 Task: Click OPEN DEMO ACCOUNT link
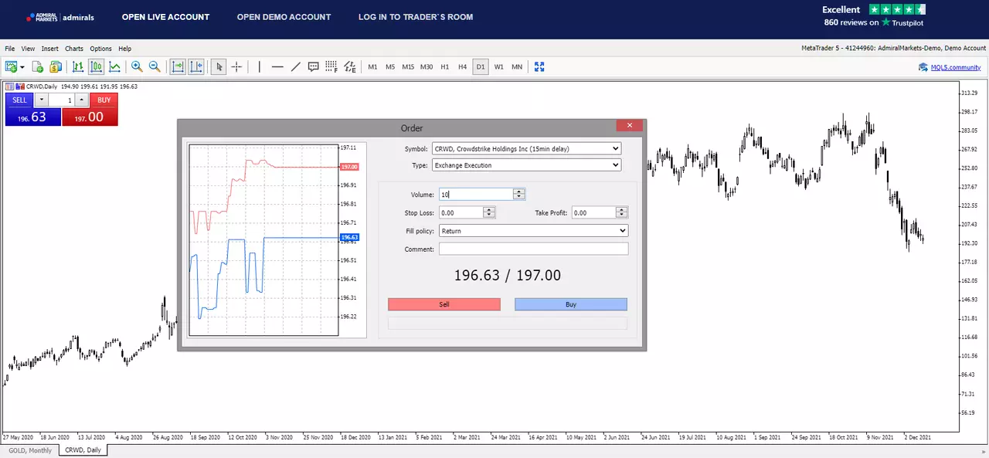284,17
